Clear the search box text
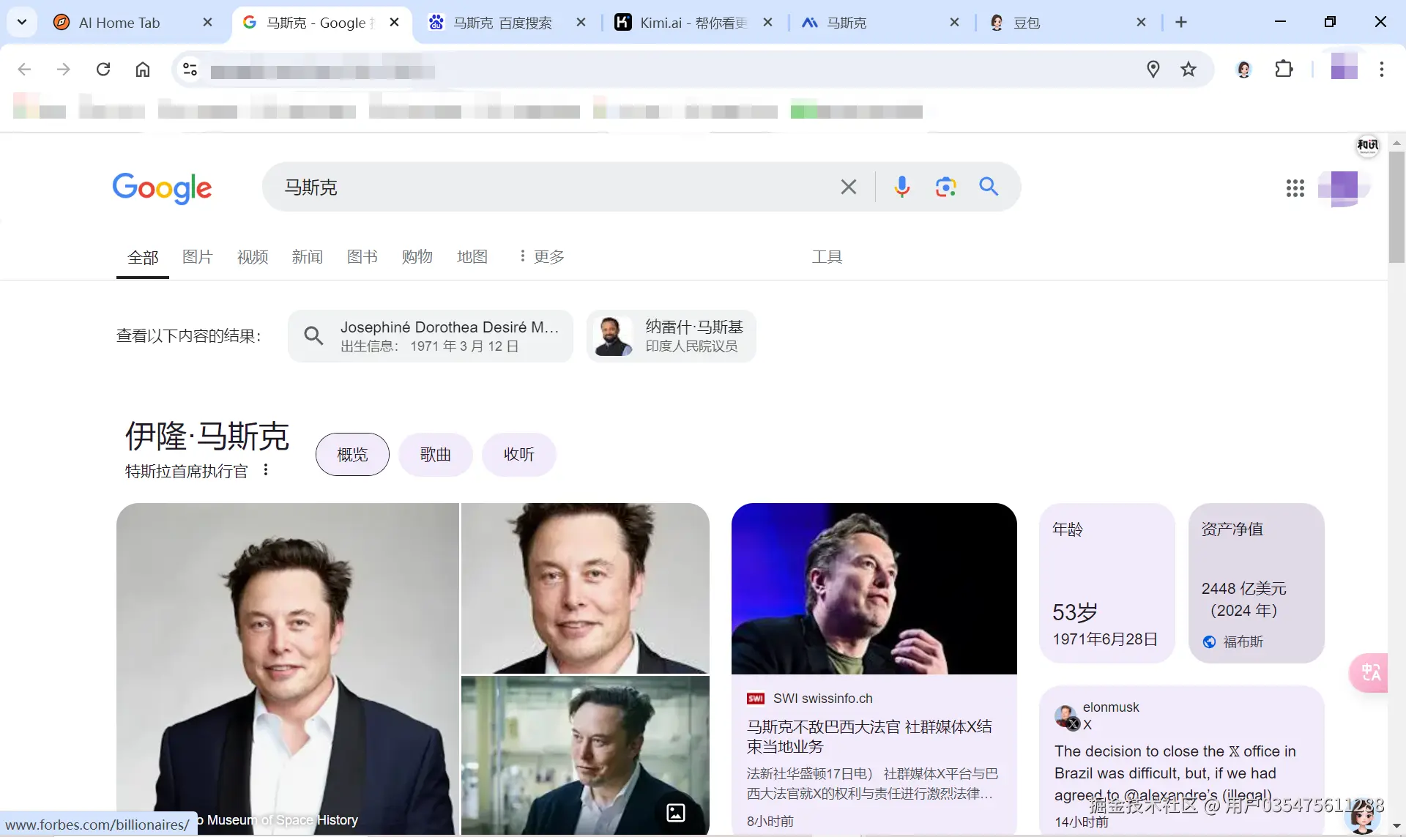The height and width of the screenshot is (837, 1406). click(848, 187)
